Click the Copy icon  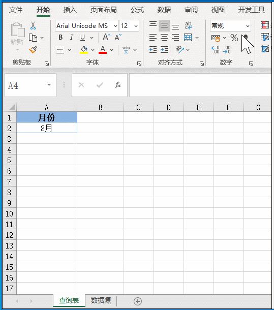pyautogui.click(x=33, y=38)
